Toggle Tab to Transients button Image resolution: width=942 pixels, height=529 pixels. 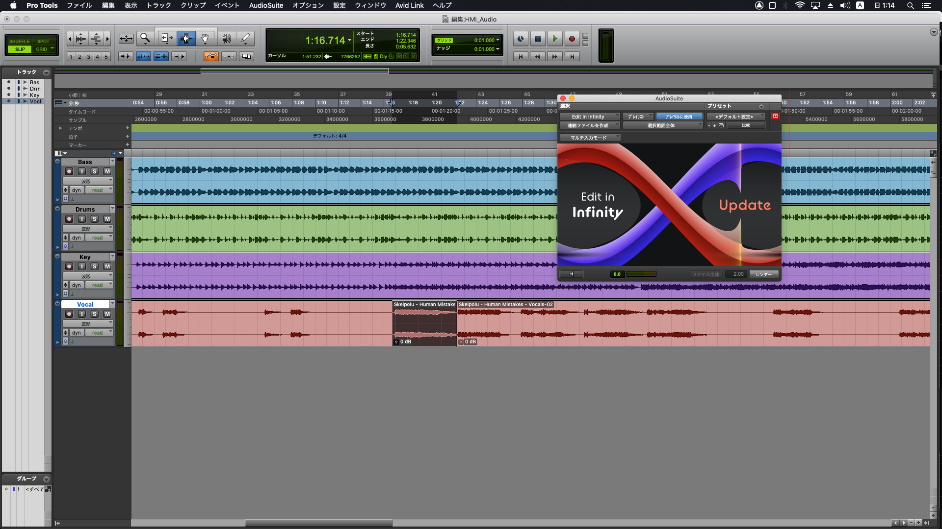(x=126, y=56)
